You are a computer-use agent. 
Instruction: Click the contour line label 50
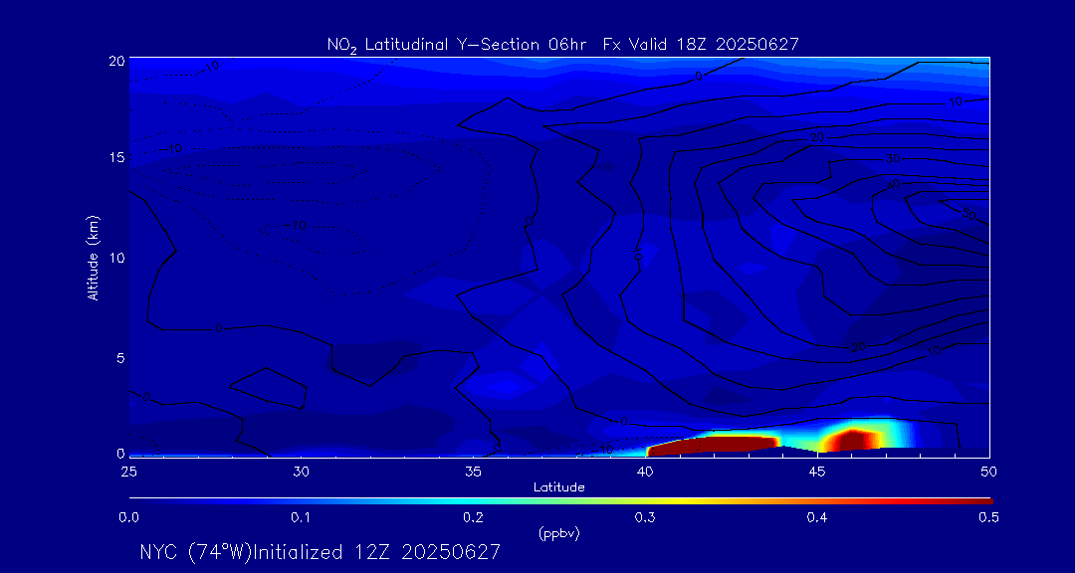coord(968,215)
